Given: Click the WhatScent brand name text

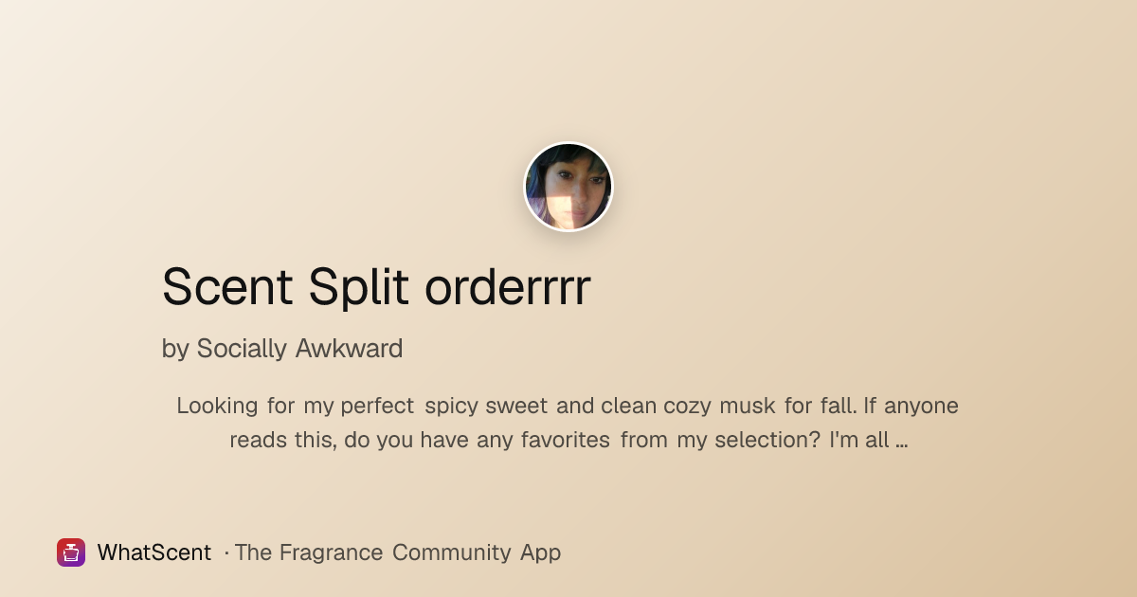Looking at the screenshot, I should pos(154,552).
